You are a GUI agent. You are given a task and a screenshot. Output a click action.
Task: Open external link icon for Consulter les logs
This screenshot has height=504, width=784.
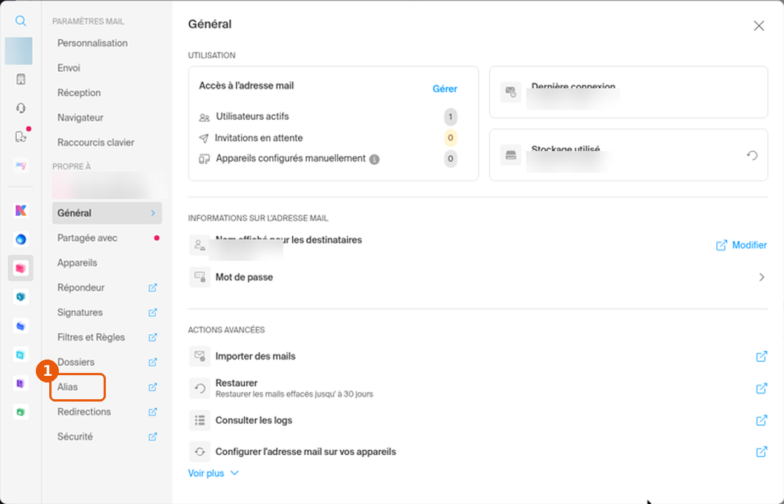click(762, 421)
